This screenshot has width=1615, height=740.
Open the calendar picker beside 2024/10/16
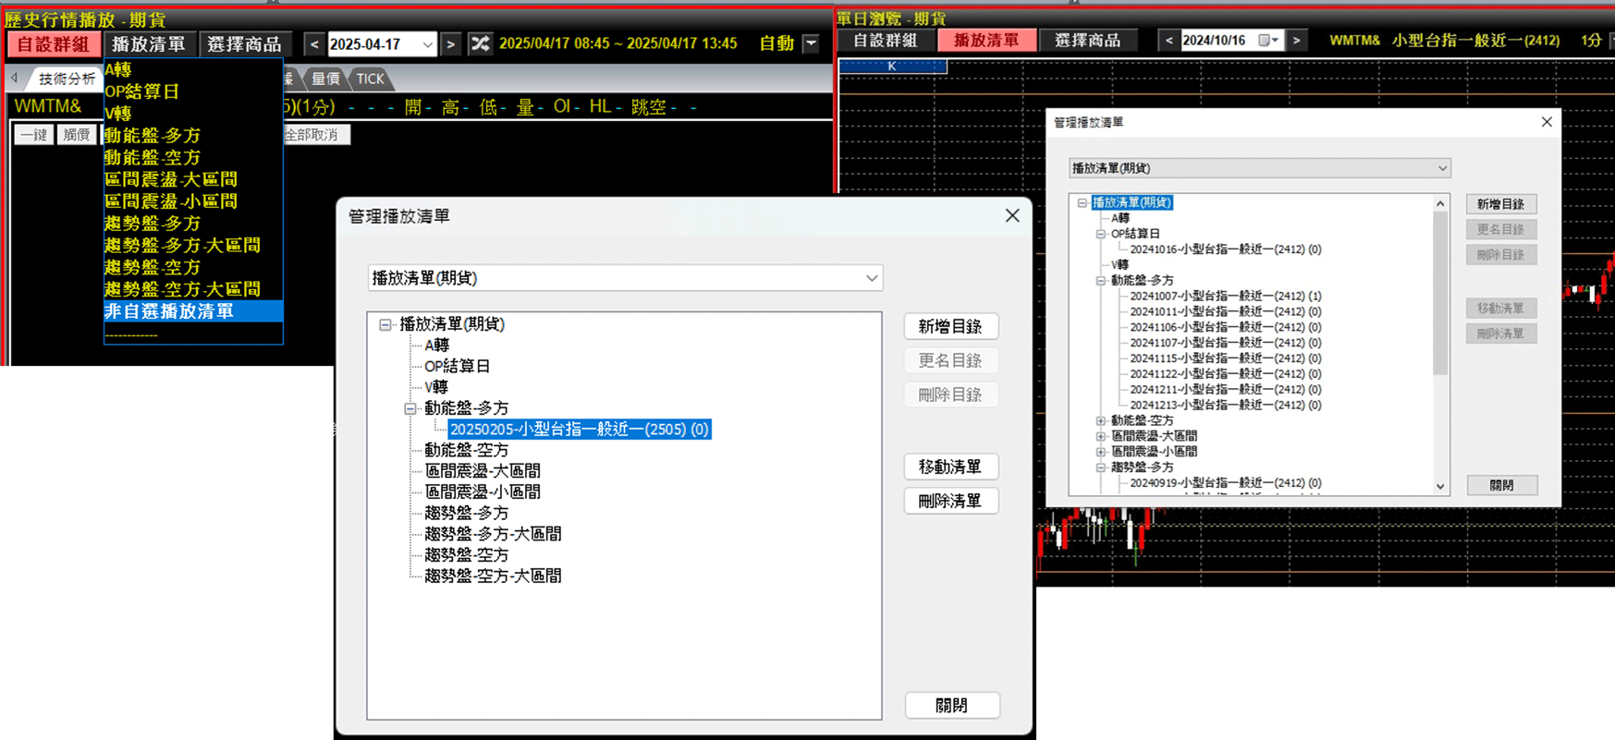pyautogui.click(x=1268, y=40)
